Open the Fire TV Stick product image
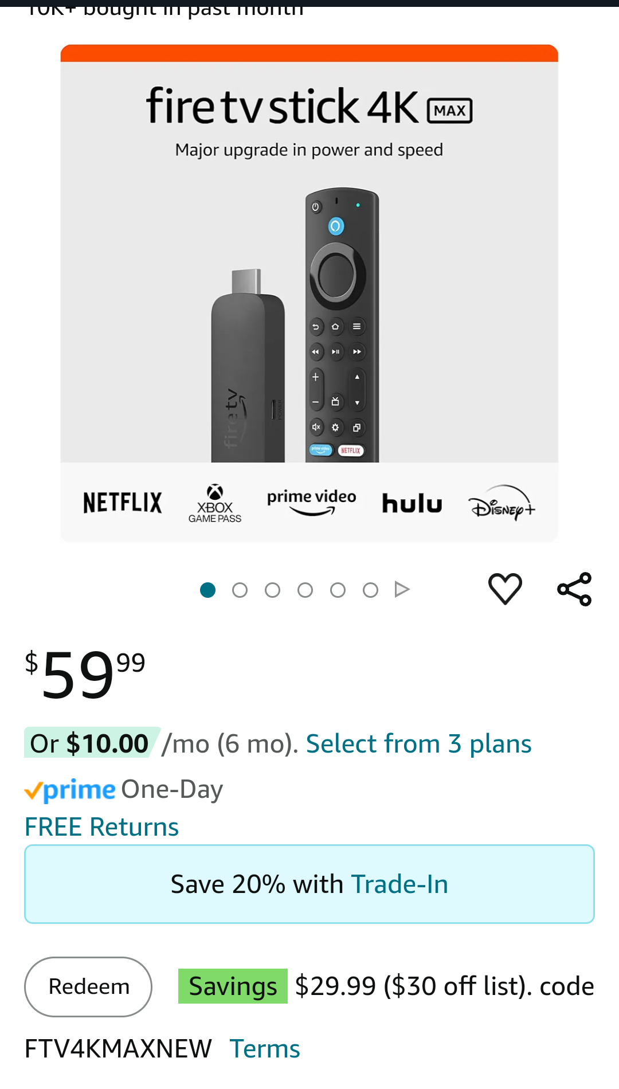Image resolution: width=619 pixels, height=1089 pixels. pyautogui.click(x=309, y=293)
